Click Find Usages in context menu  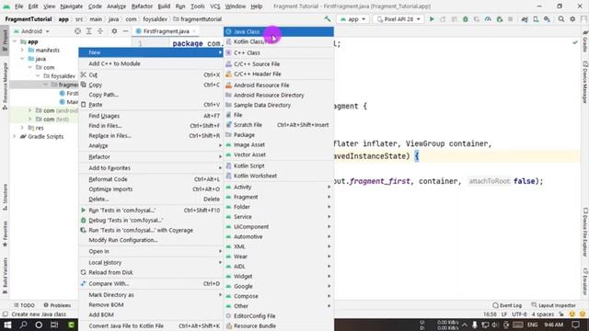(x=151, y=116)
